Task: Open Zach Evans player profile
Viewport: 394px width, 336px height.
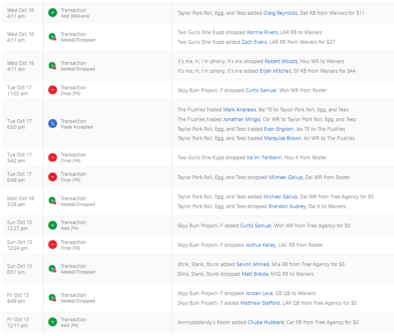Action: [x=255, y=42]
